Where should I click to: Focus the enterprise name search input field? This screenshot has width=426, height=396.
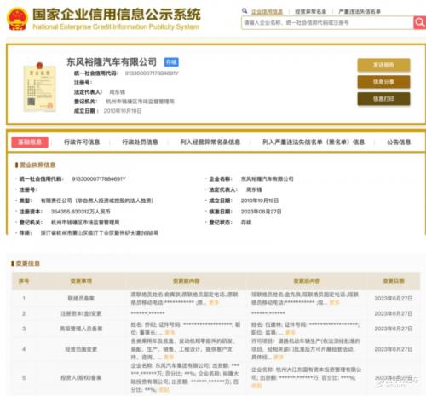point(327,22)
